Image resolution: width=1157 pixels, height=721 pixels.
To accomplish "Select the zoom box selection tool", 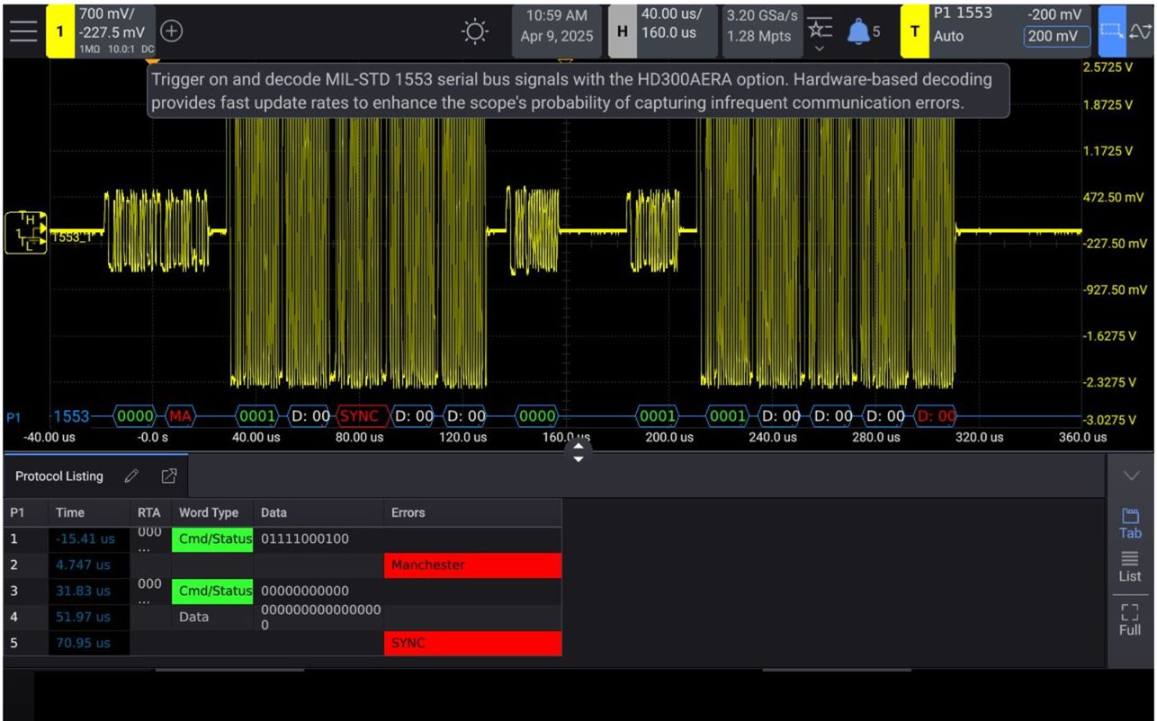I will click(1112, 31).
